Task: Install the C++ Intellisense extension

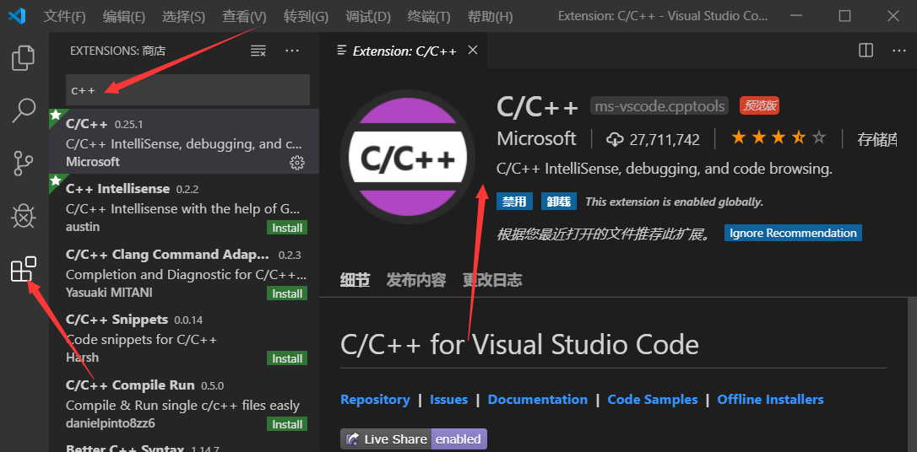Action: click(286, 228)
